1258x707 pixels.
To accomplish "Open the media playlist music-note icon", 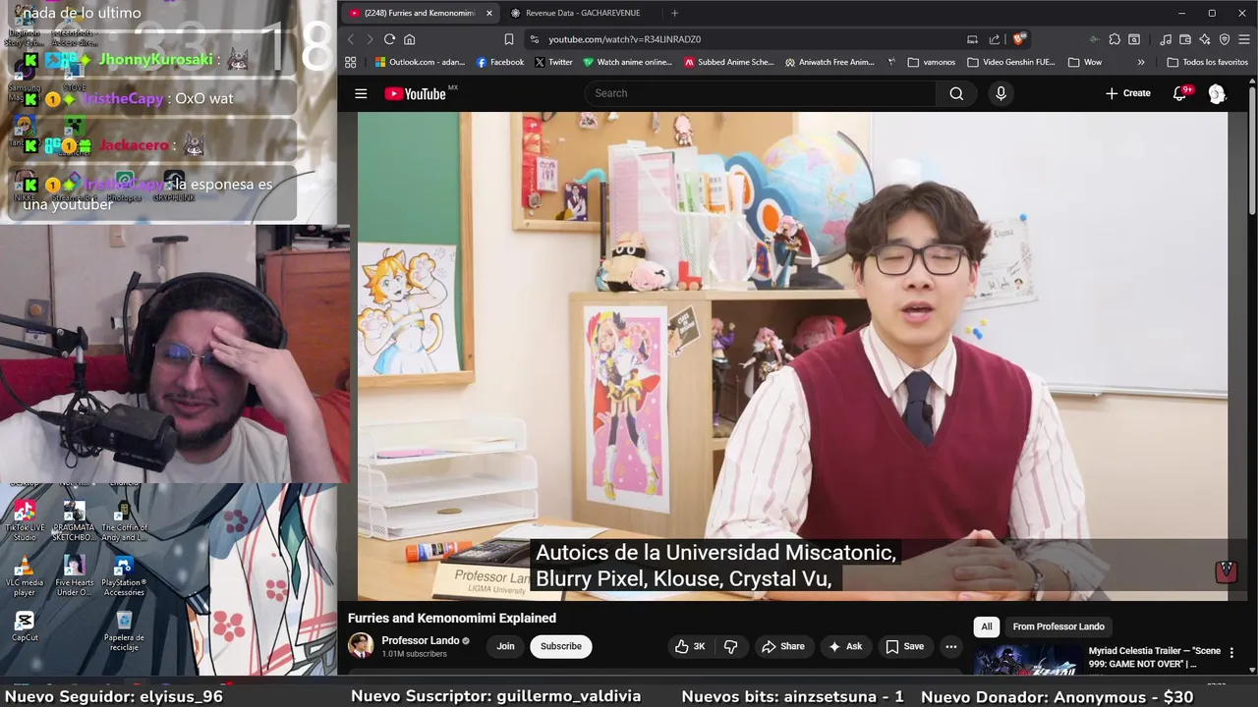I will pos(1166,39).
